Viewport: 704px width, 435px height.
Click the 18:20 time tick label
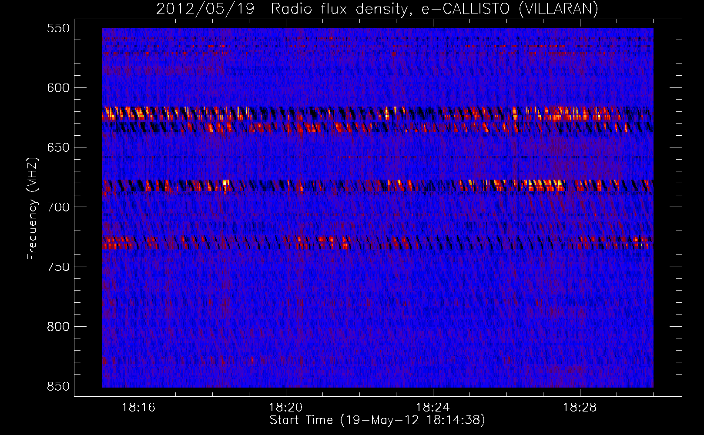pos(286,408)
